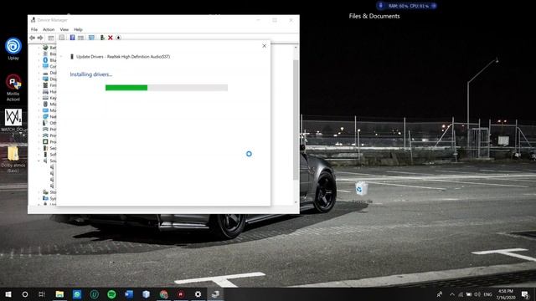Click the Forward arrow in Device Manager toolbar
This screenshot has width=536, height=301.
click(x=40, y=38)
